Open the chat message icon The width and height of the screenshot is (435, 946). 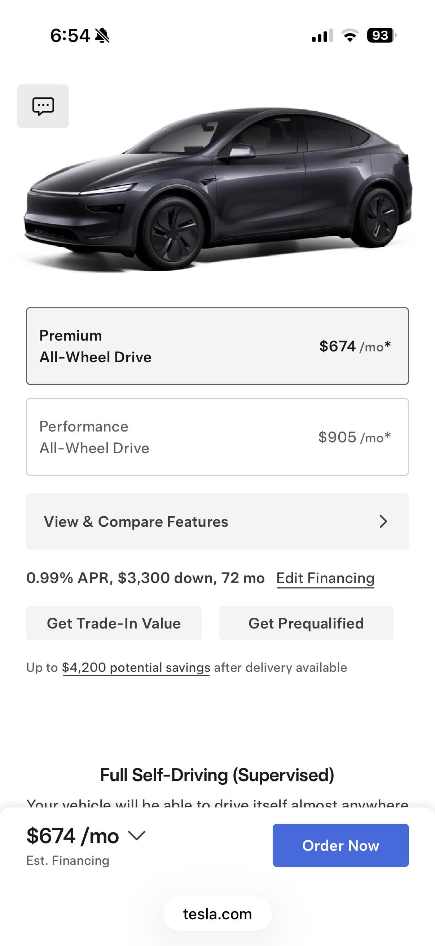(43, 106)
